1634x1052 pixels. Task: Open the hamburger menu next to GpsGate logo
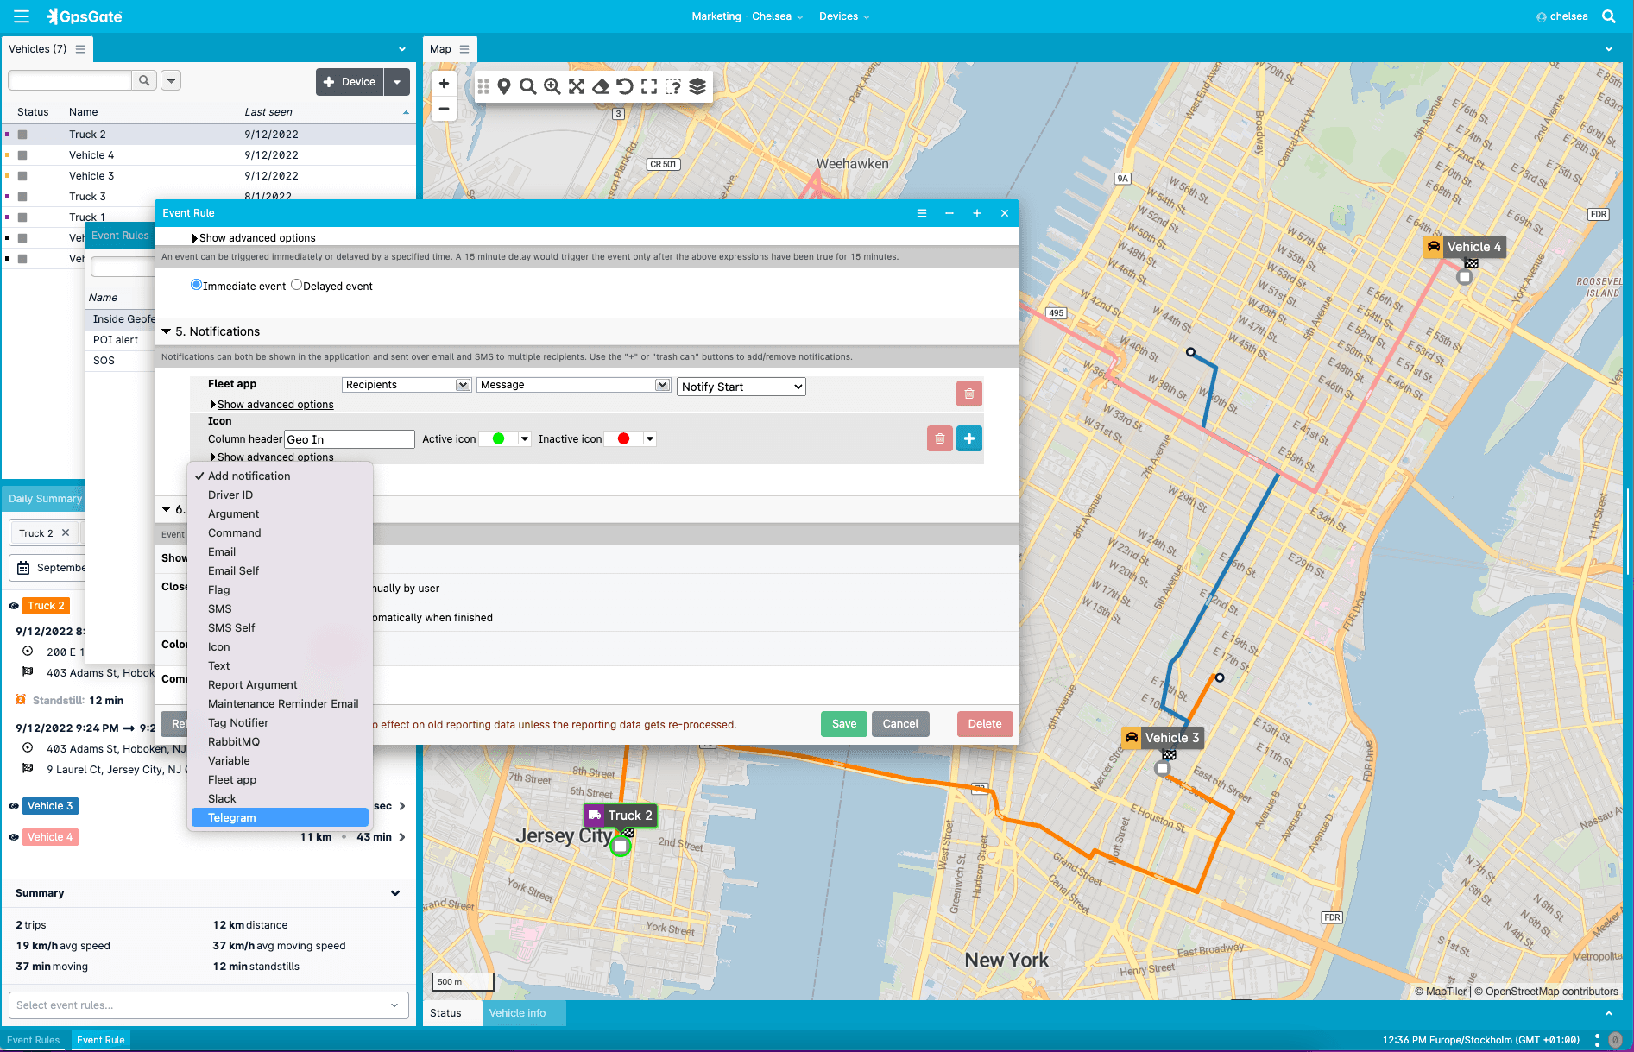pyautogui.click(x=22, y=16)
